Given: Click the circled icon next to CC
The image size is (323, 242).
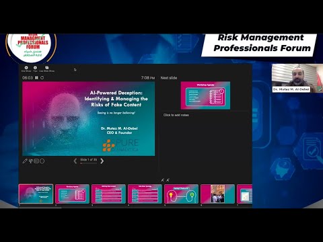Looking at the screenshot, I should [x=42, y=161].
